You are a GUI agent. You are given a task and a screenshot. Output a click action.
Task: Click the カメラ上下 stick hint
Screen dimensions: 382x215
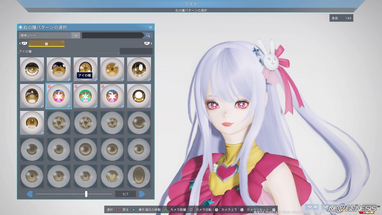[232, 210]
